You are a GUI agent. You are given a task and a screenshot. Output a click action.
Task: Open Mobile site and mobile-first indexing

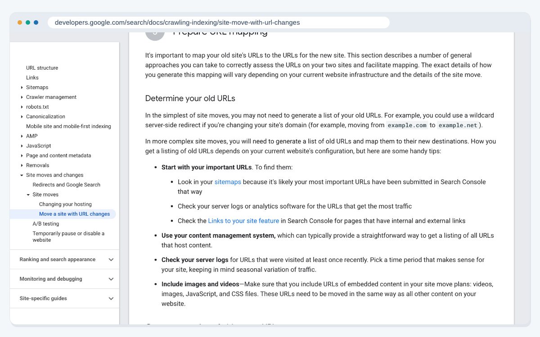[68, 126]
